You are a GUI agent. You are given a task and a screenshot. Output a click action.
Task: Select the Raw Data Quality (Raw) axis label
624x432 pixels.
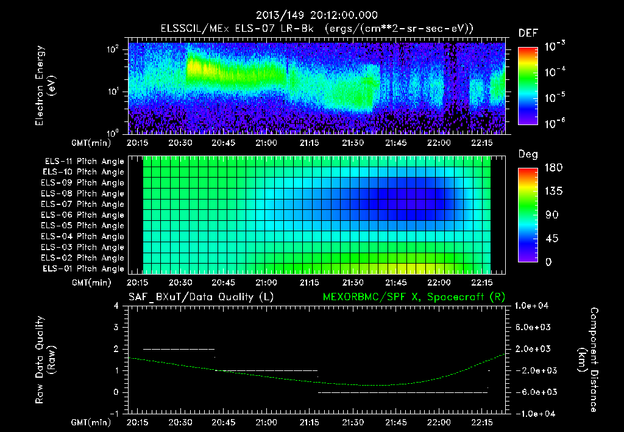[x=45, y=360]
